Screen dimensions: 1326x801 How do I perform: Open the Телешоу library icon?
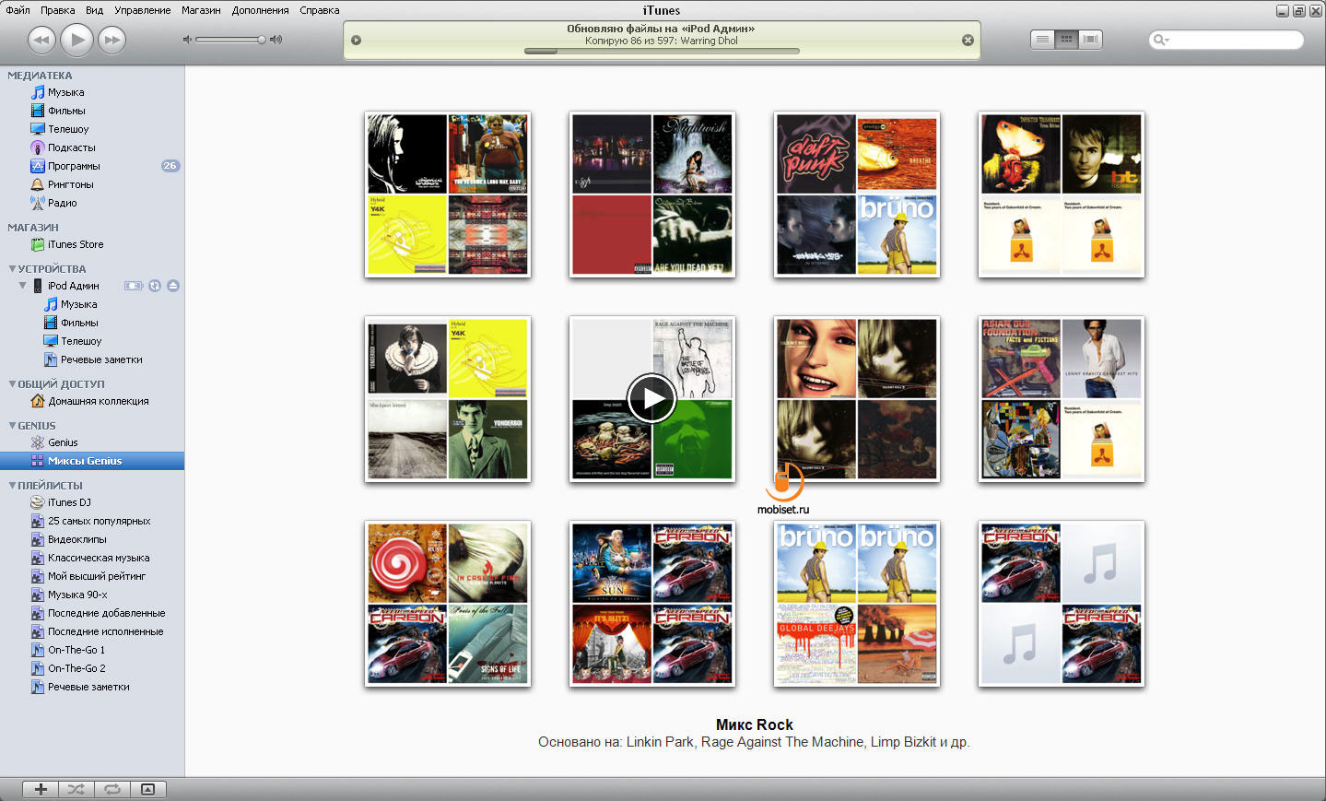[x=38, y=129]
